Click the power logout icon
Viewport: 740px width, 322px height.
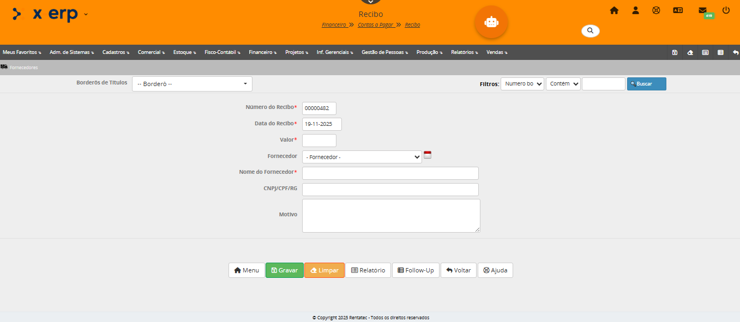pos(726,10)
